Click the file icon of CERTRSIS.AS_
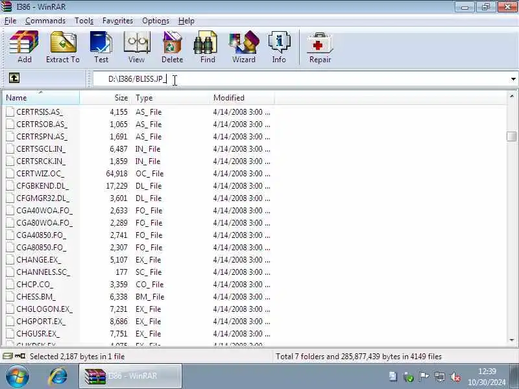 tap(10, 112)
